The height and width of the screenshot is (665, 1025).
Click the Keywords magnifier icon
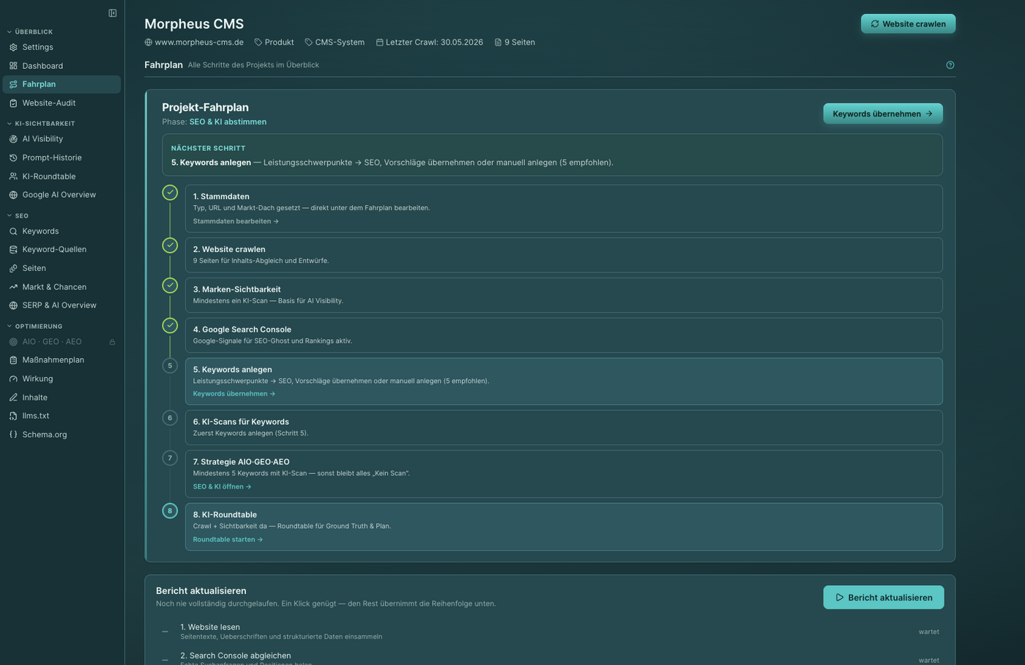point(13,231)
